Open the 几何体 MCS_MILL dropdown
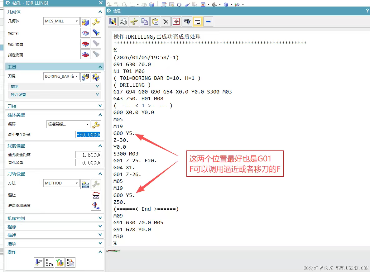 coord(61,21)
